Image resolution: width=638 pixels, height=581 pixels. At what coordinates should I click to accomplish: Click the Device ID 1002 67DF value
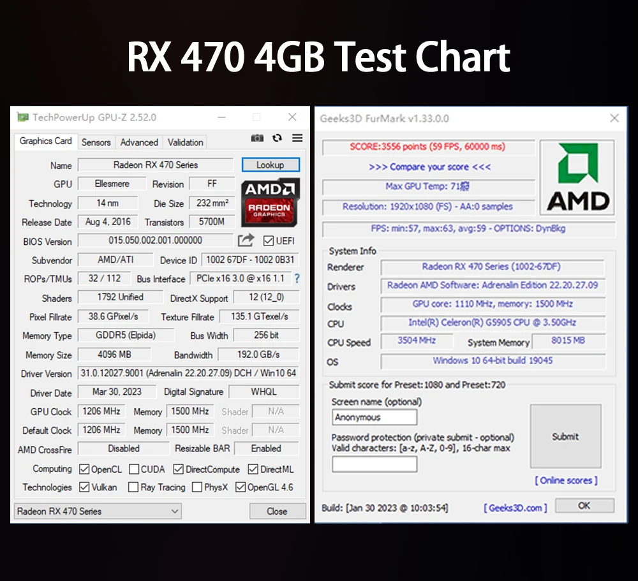click(x=250, y=260)
